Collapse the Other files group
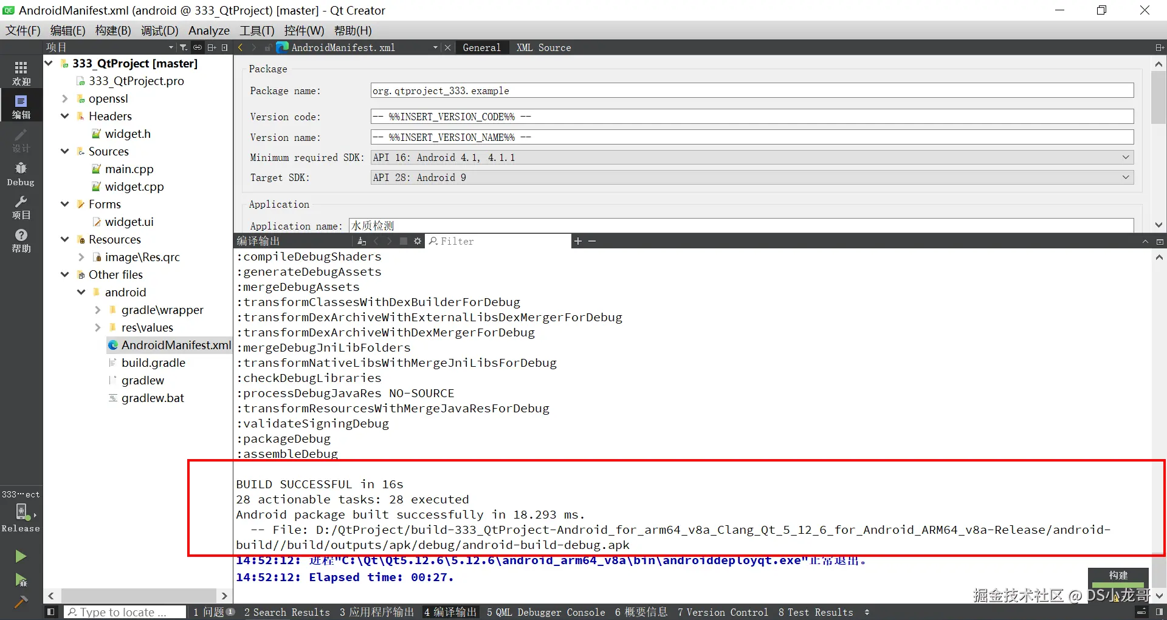1167x620 pixels. (65, 274)
